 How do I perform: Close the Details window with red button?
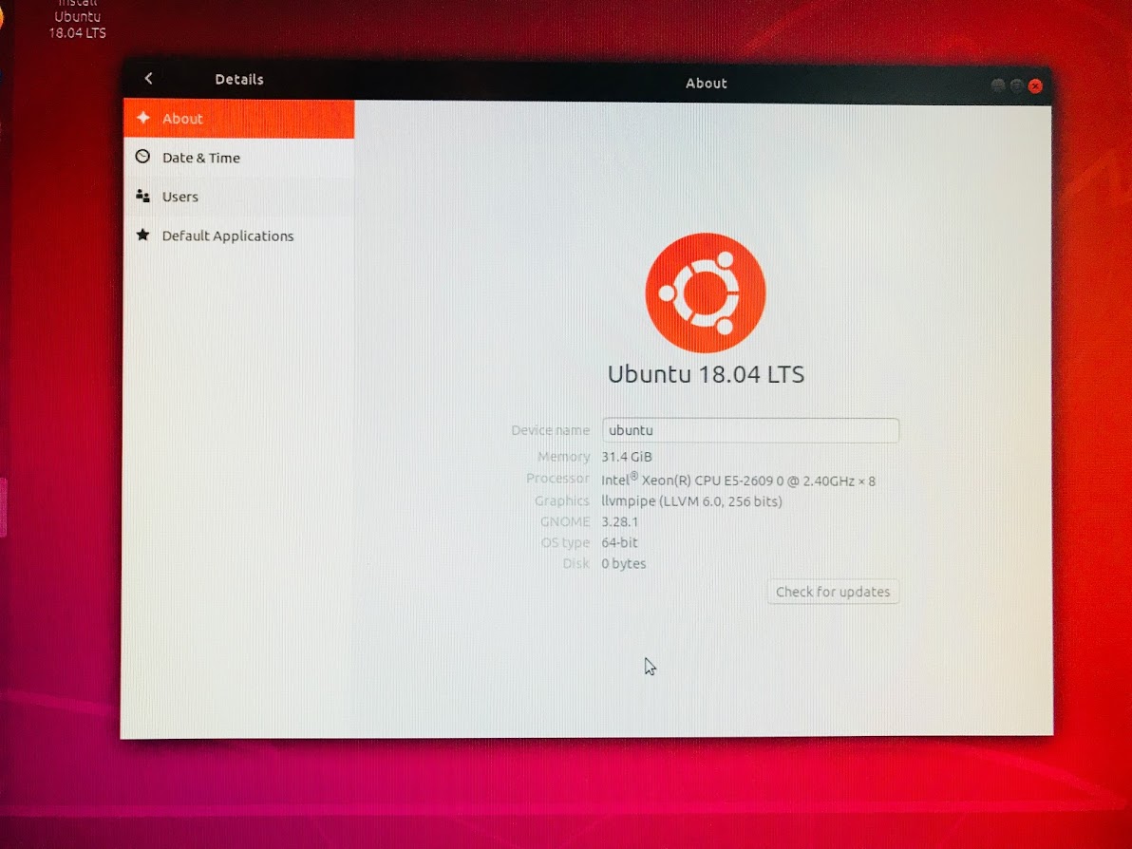(x=1035, y=85)
